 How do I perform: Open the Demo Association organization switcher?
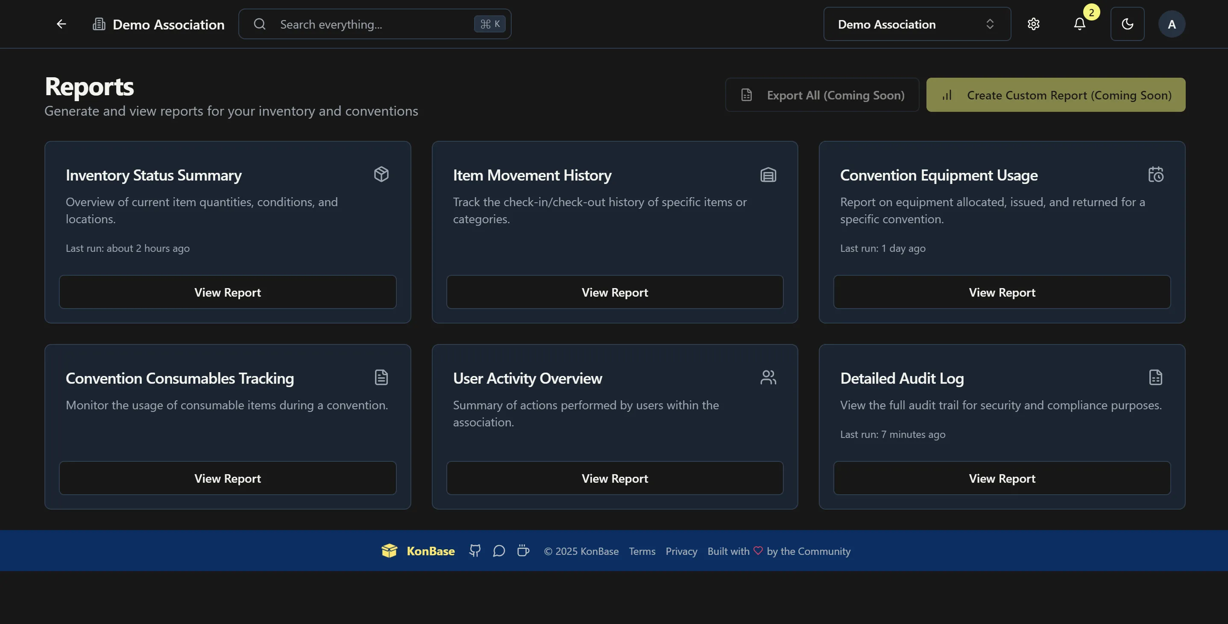point(916,24)
